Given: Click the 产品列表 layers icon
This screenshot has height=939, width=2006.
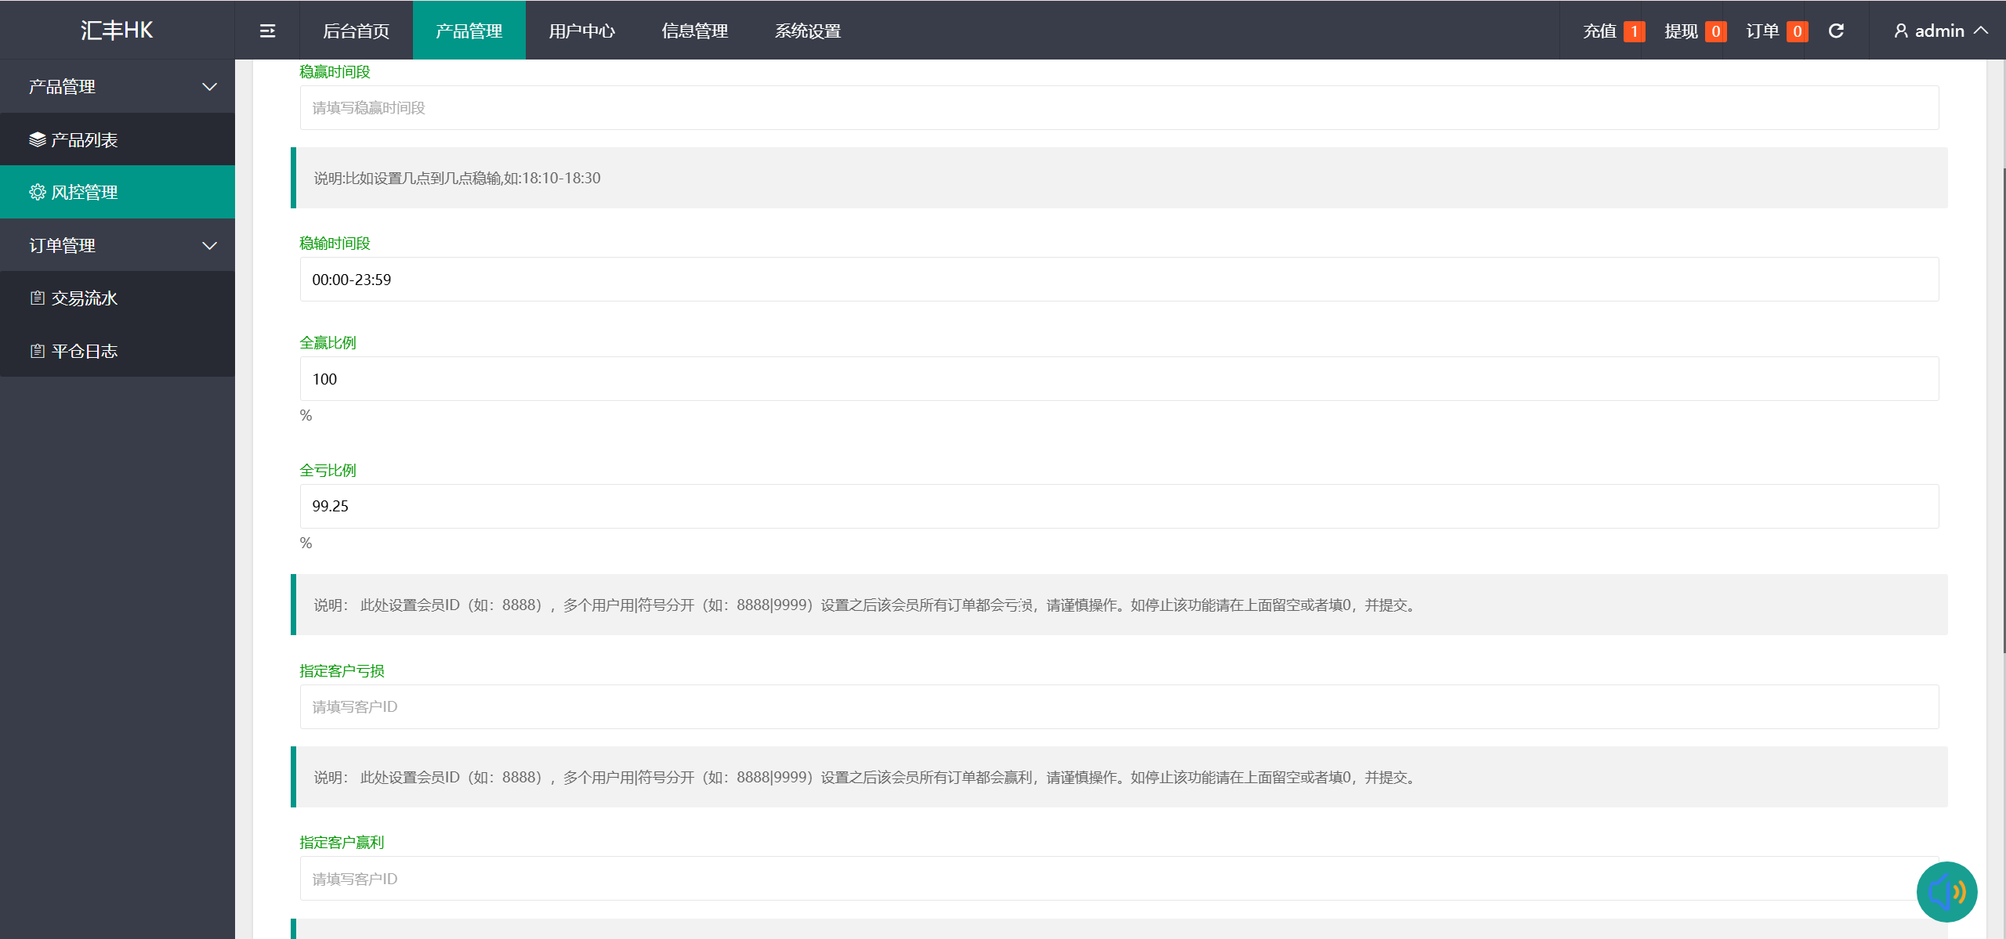Looking at the screenshot, I should [x=37, y=139].
